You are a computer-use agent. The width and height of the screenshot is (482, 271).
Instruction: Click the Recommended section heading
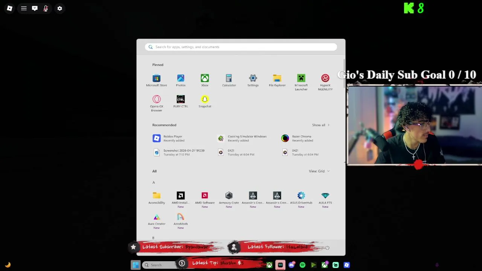click(164, 125)
